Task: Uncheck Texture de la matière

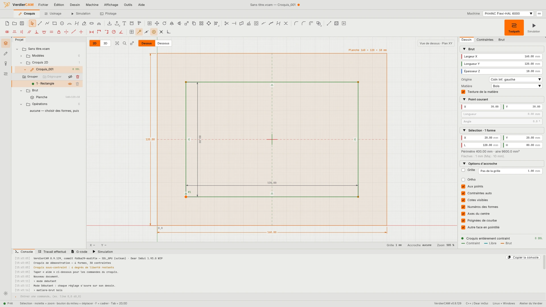Action: click(463, 92)
